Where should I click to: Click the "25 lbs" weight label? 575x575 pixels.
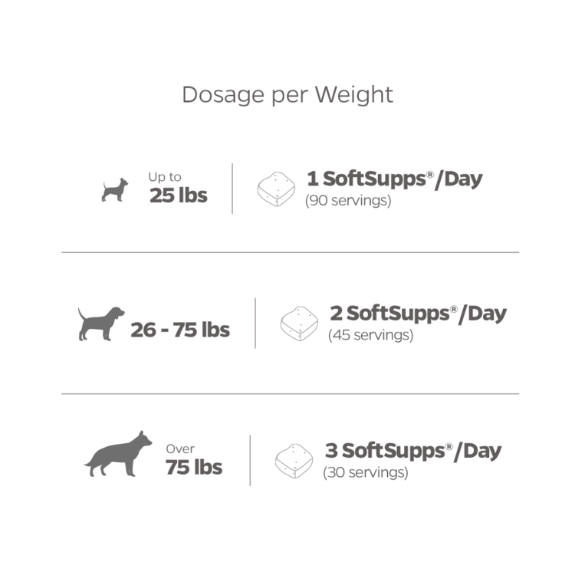[x=178, y=195]
